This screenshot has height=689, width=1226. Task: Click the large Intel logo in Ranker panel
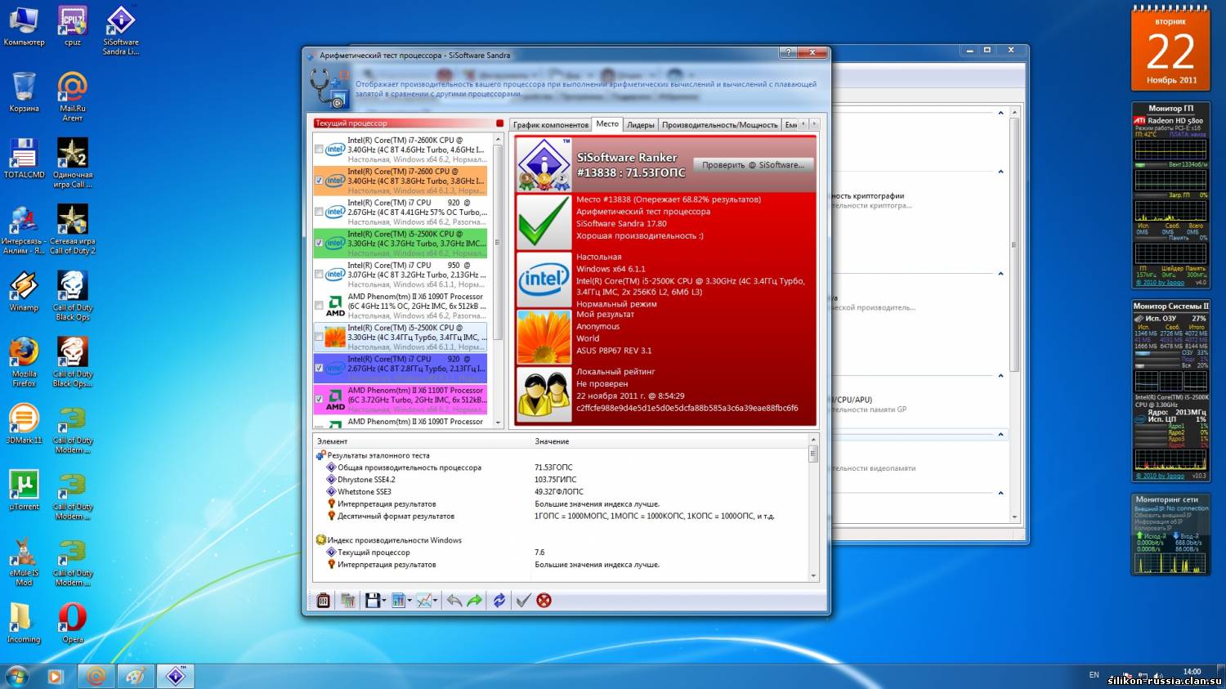(544, 280)
